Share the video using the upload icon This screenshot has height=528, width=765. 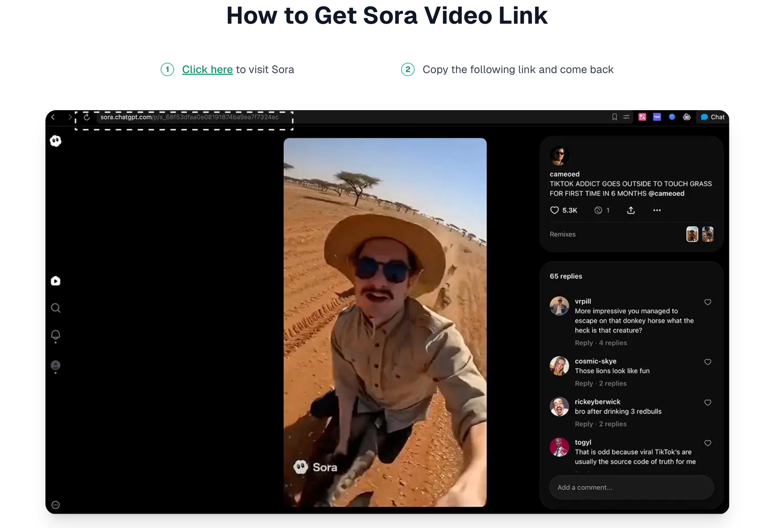631,210
